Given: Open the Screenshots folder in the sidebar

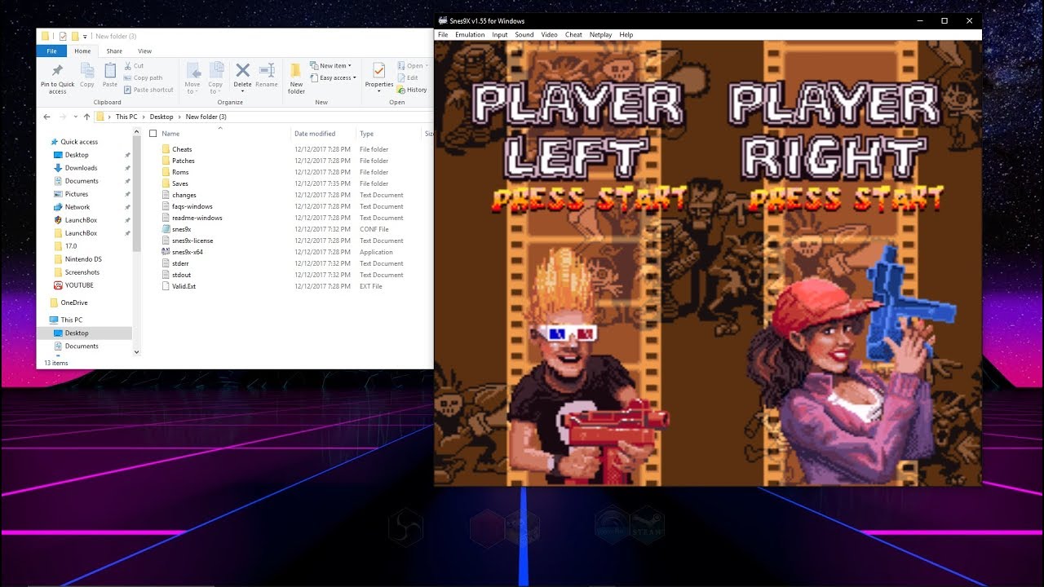Looking at the screenshot, I should (76, 272).
